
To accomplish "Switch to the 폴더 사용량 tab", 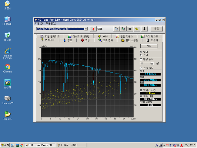I will pos(130,40).
